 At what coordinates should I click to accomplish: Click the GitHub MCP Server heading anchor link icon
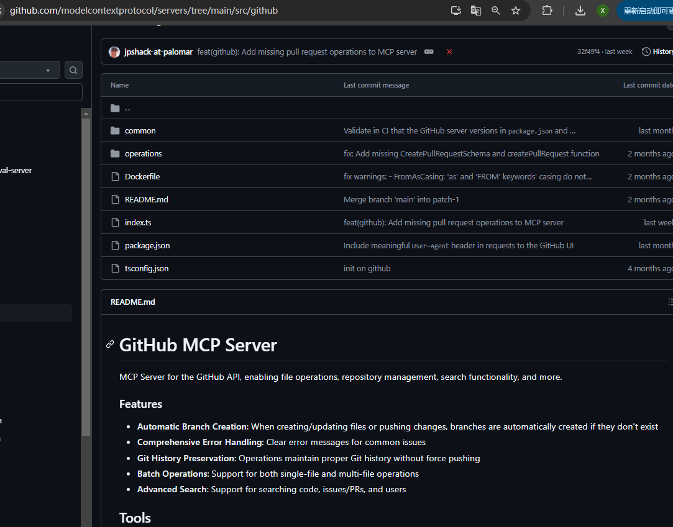click(110, 345)
